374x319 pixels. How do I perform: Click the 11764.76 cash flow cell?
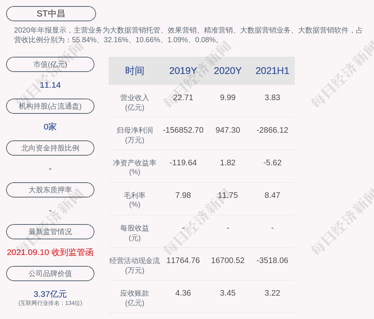tap(183, 260)
